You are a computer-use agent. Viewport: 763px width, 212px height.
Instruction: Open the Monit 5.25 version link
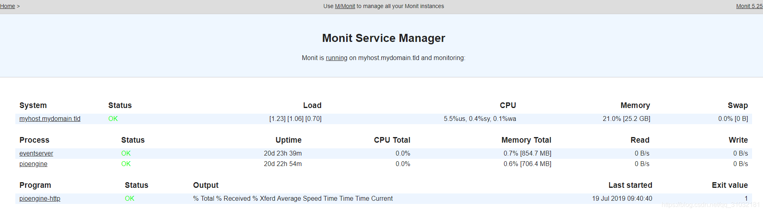[x=749, y=6]
